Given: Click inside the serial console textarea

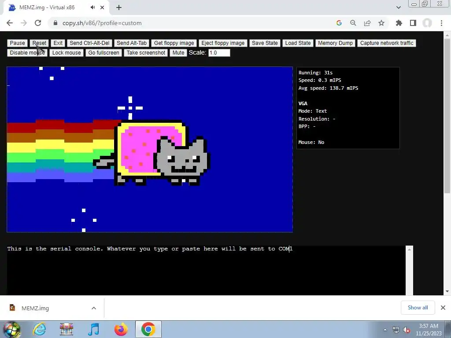Looking at the screenshot, I should pos(206,270).
